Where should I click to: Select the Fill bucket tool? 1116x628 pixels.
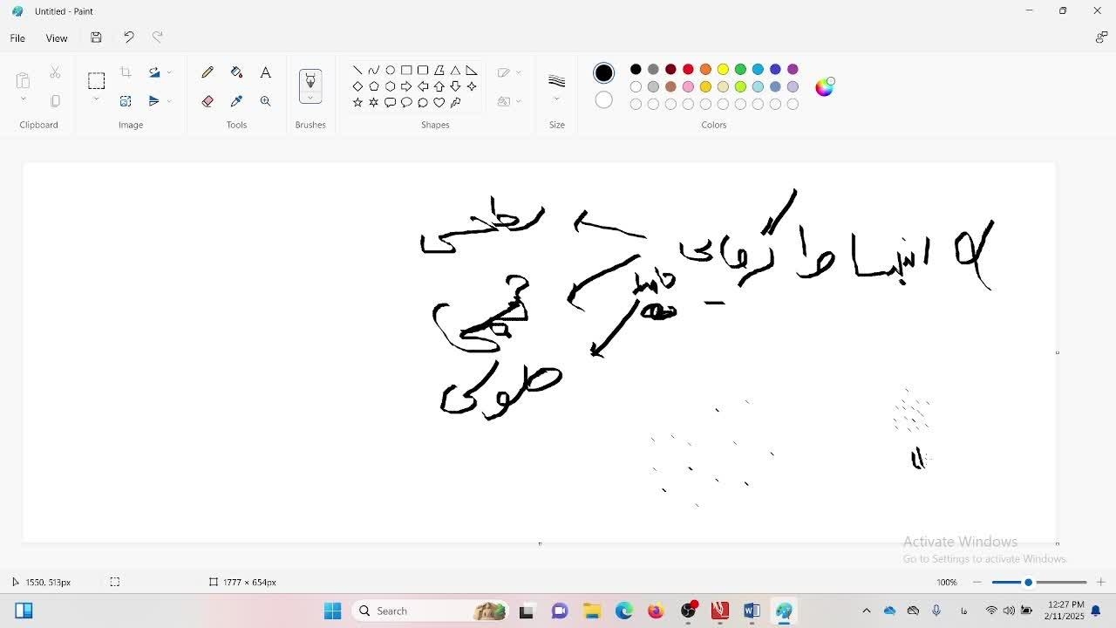click(x=236, y=72)
